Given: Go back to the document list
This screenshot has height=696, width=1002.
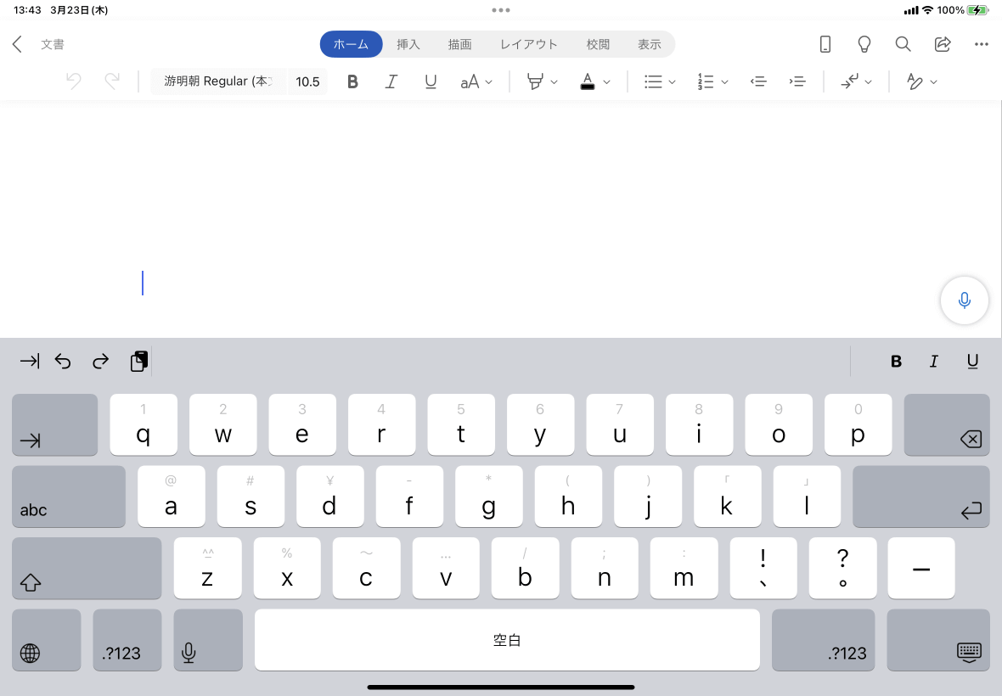Looking at the screenshot, I should [x=17, y=44].
